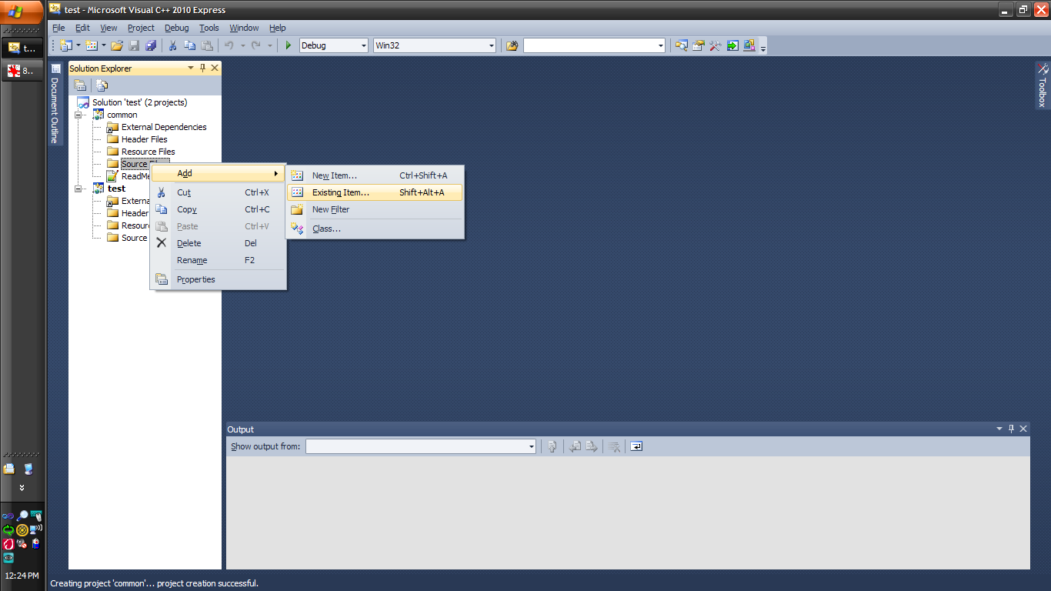Open the Window menu
The width and height of the screenshot is (1051, 591).
(244, 28)
